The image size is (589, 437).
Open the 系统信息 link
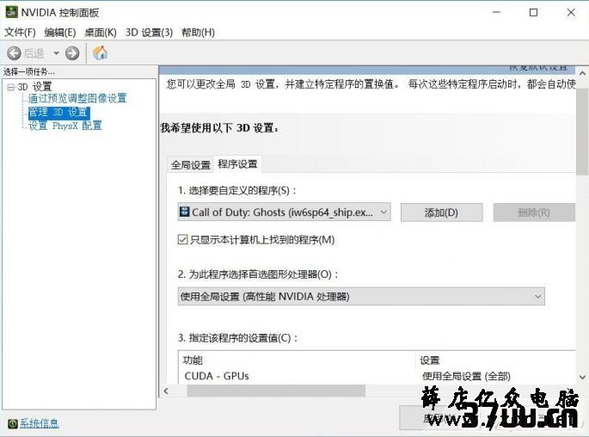point(40,423)
